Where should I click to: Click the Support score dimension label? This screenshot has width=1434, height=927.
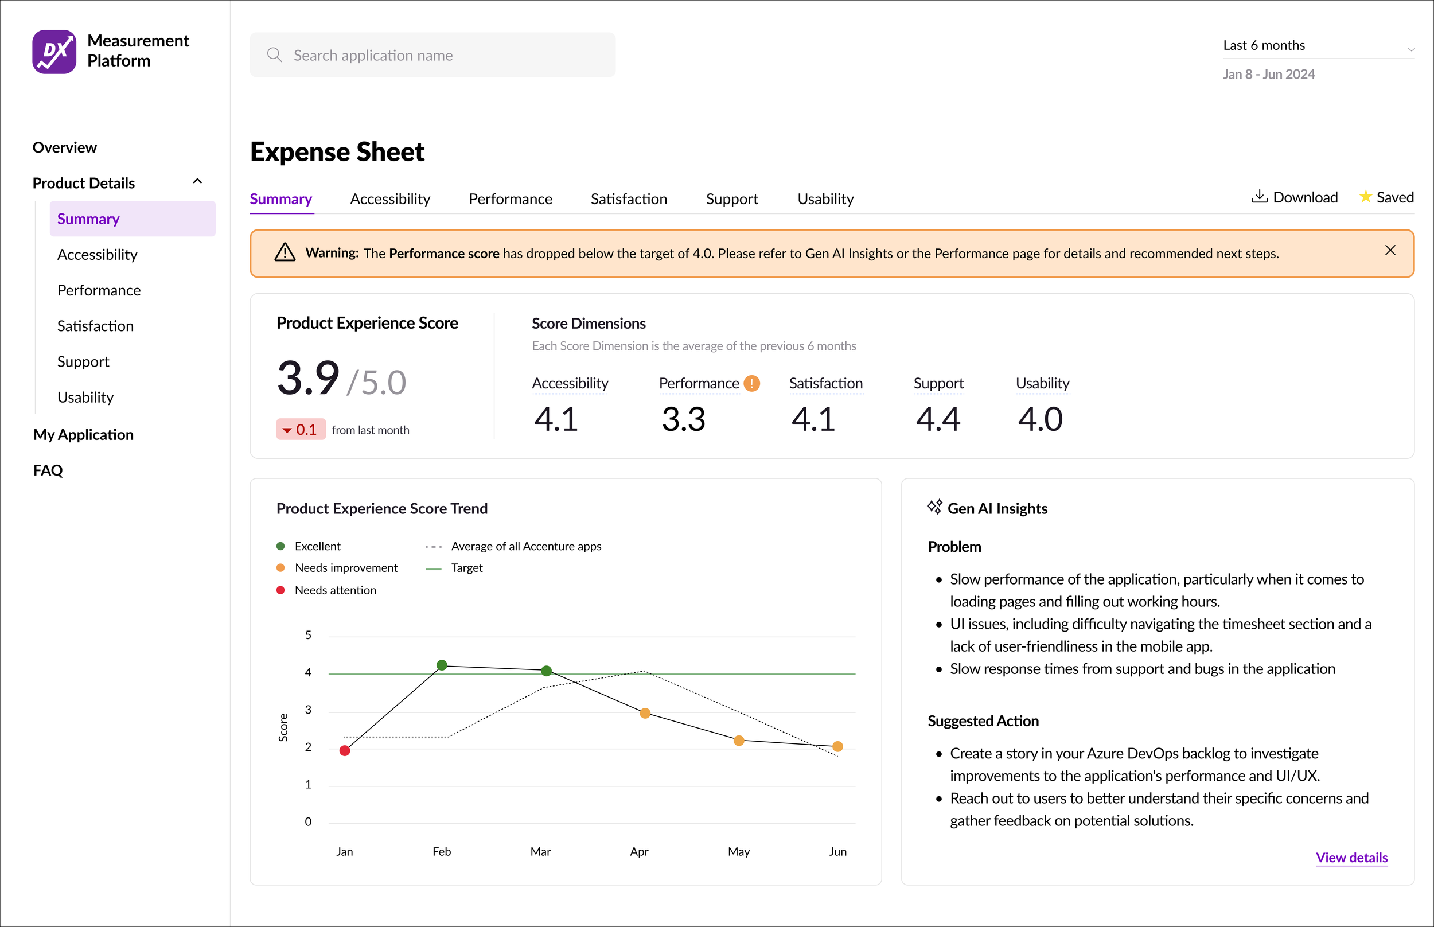[938, 383]
